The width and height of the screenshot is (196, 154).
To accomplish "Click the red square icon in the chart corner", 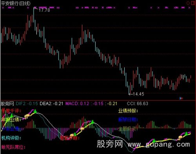I will [193, 3].
